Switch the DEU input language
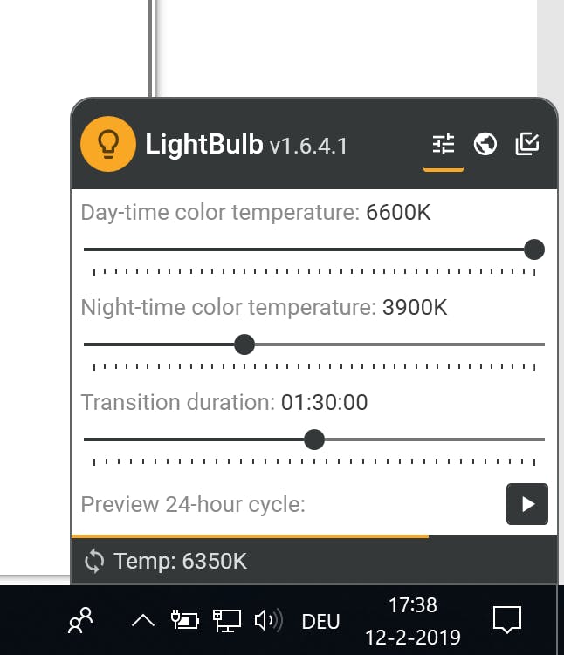This screenshot has height=655, width=564. coord(320,622)
